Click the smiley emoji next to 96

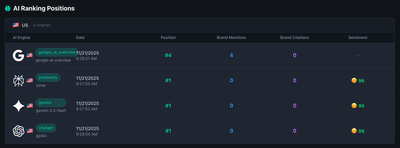[354, 80]
